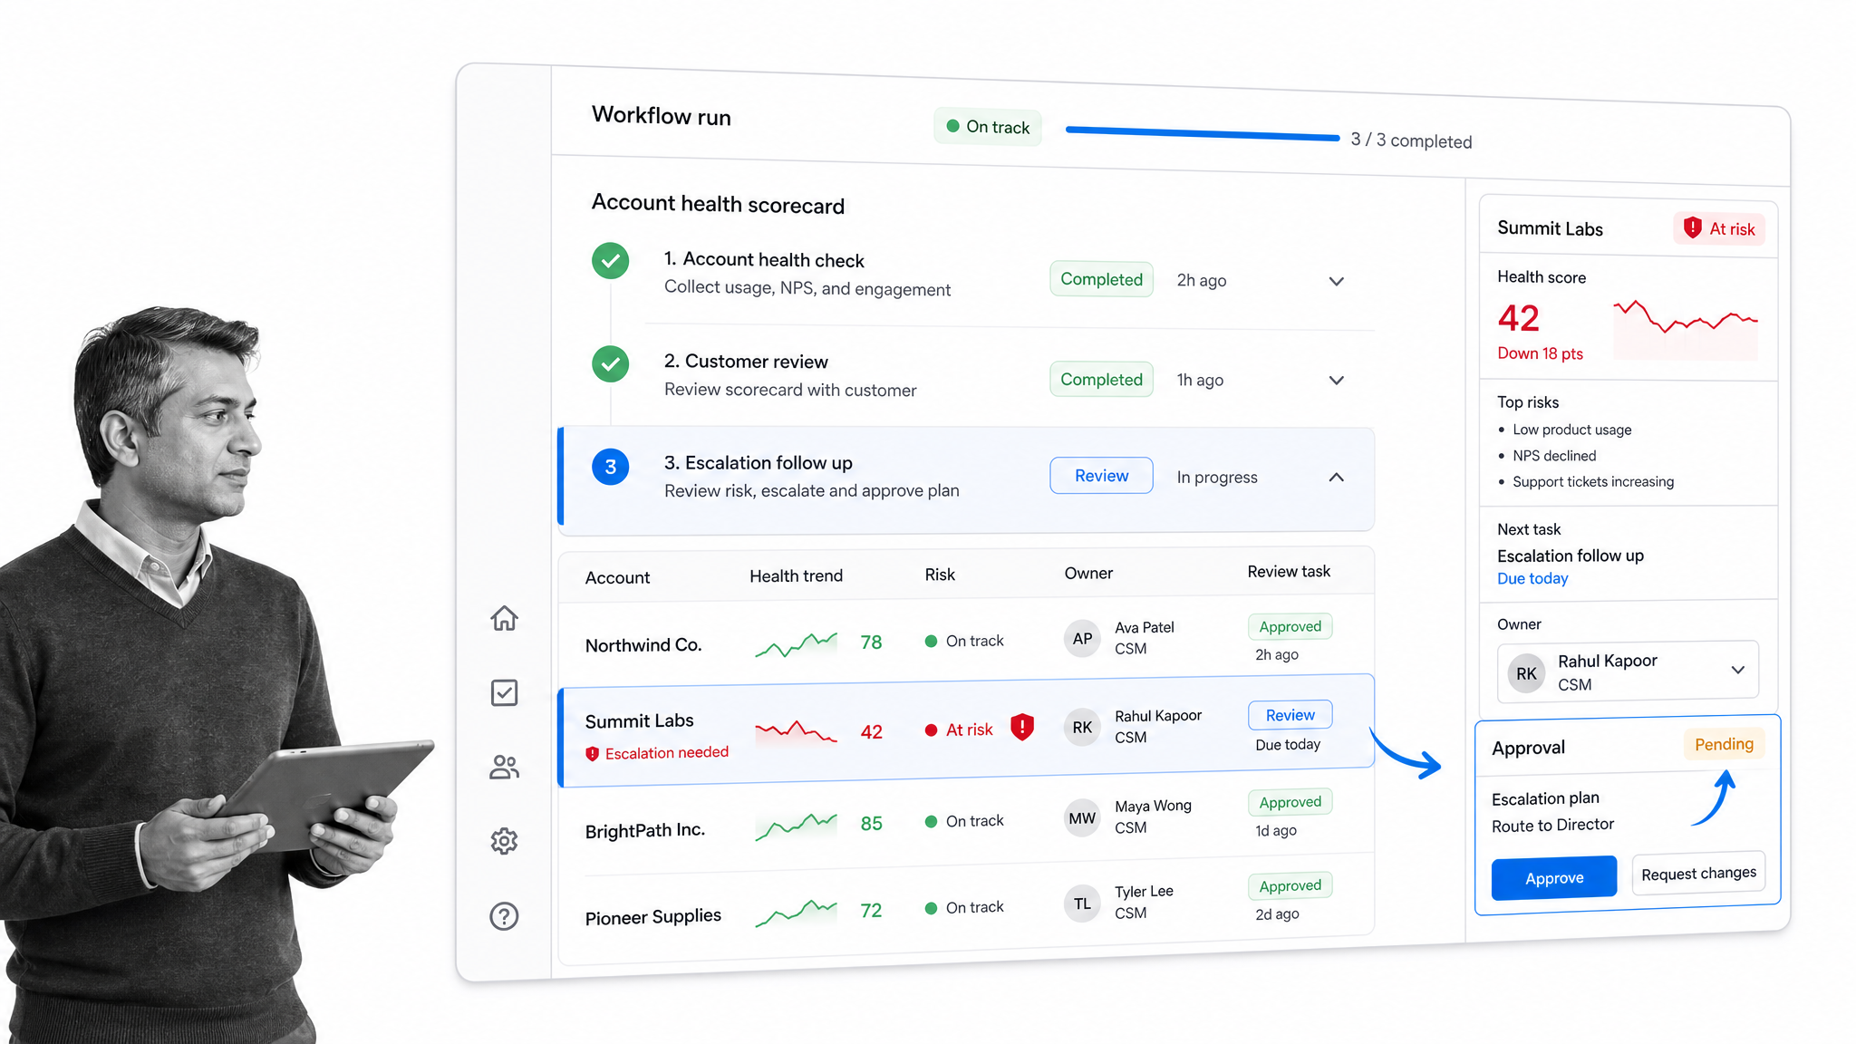1856x1044 pixels.
Task: Click the Northwind Co. health trend sparkline
Action: pyautogui.click(x=797, y=644)
